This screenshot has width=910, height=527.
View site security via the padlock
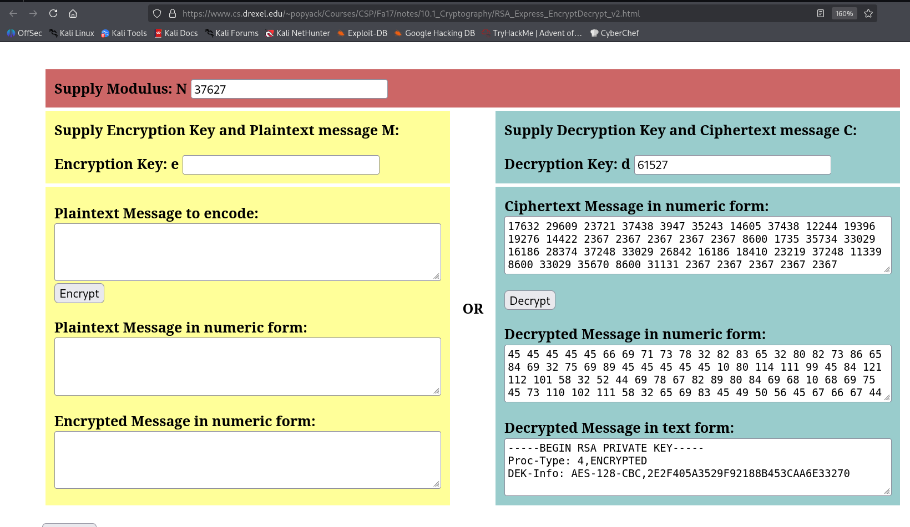tap(172, 13)
